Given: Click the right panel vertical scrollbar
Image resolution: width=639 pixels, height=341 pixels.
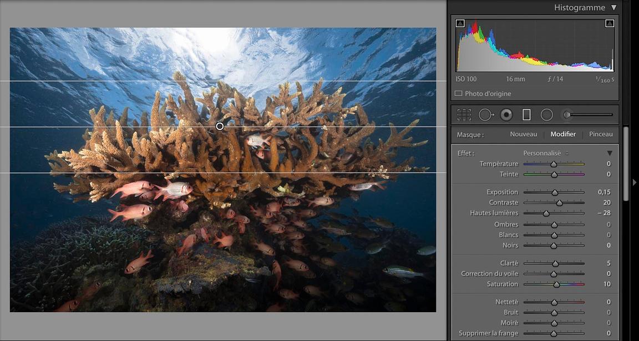Looking at the screenshot, I should coord(626,164).
